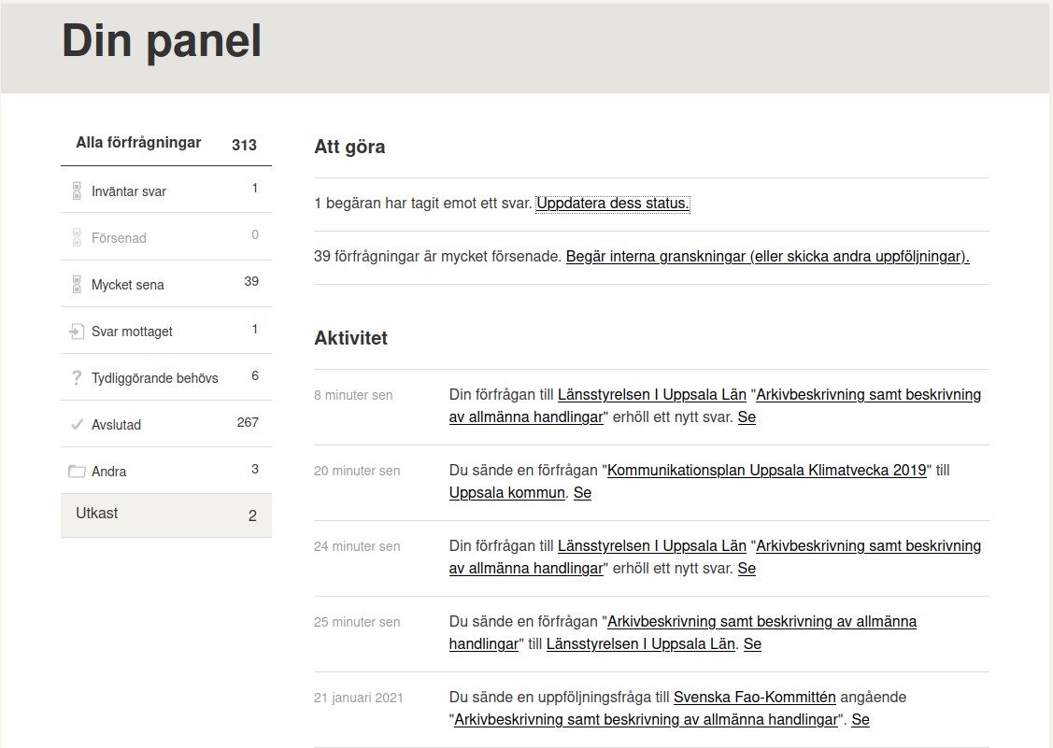Open Kommunikationsplan Uppsala Klimatvecka 2019 request
Screen dimensions: 1053x748
[767, 470]
